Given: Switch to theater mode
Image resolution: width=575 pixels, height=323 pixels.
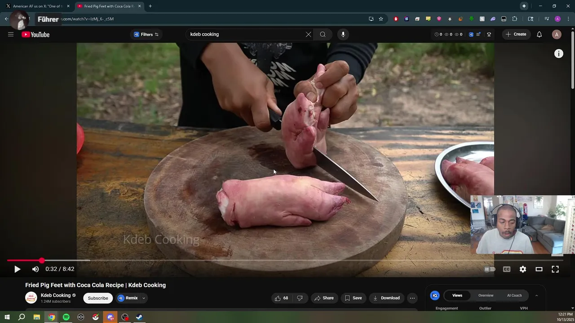Looking at the screenshot, I should point(539,269).
